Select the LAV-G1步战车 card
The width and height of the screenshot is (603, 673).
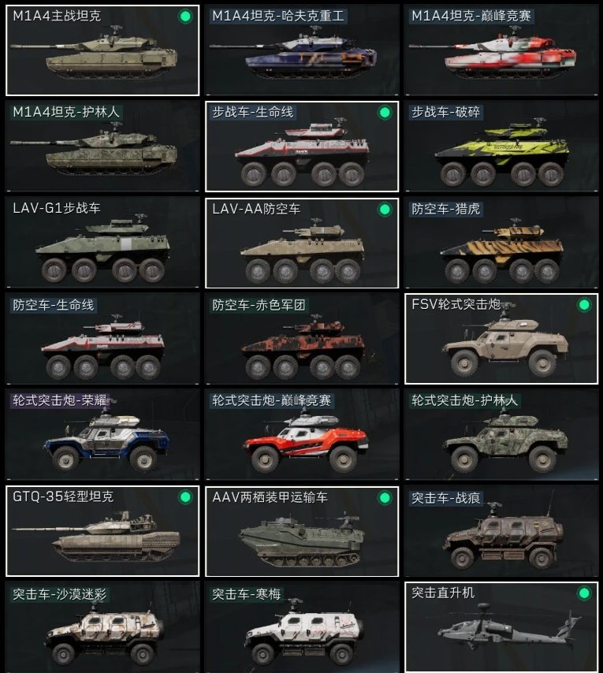102,243
